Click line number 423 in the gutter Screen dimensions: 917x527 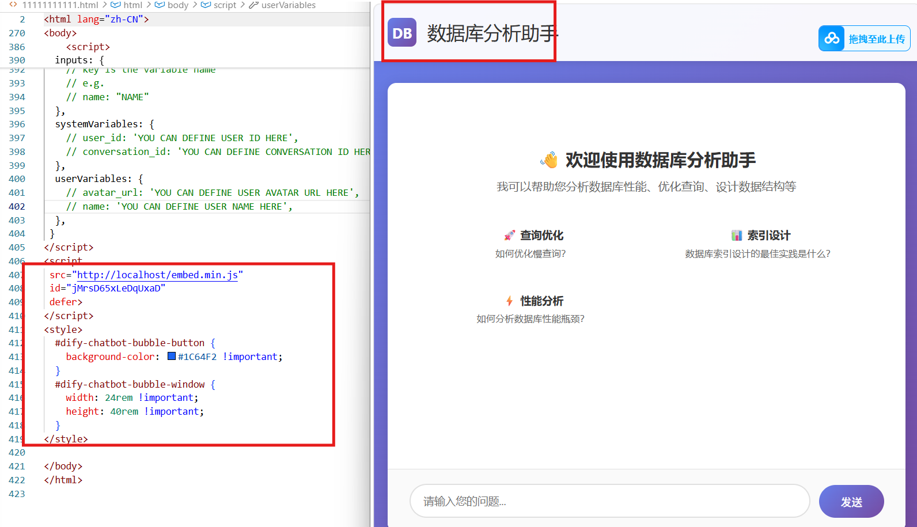pyautogui.click(x=17, y=494)
